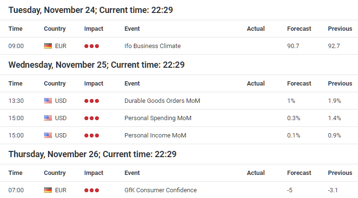Click the German flag beside GfK Consumer Confidence
Viewport: 358px width, 198px height.
[48, 190]
